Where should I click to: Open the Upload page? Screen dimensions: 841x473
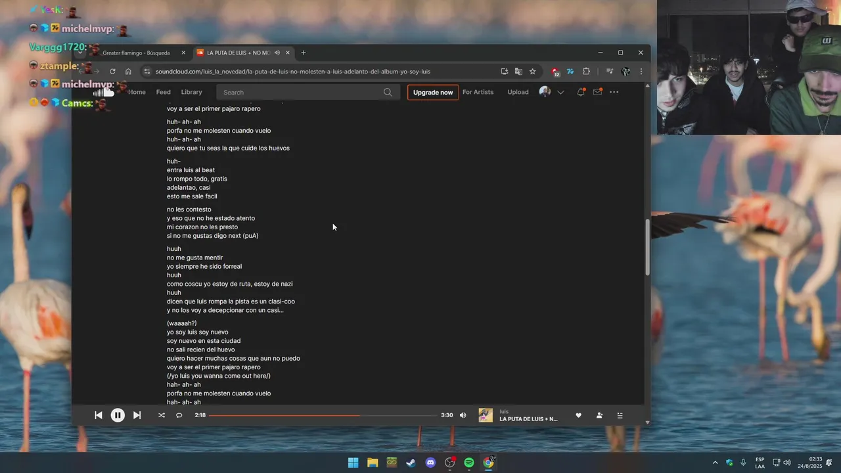(x=518, y=92)
